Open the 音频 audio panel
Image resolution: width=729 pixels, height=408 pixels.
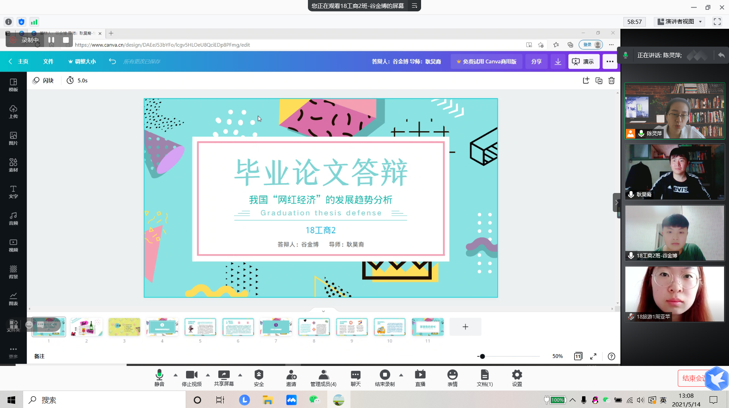[x=13, y=219]
